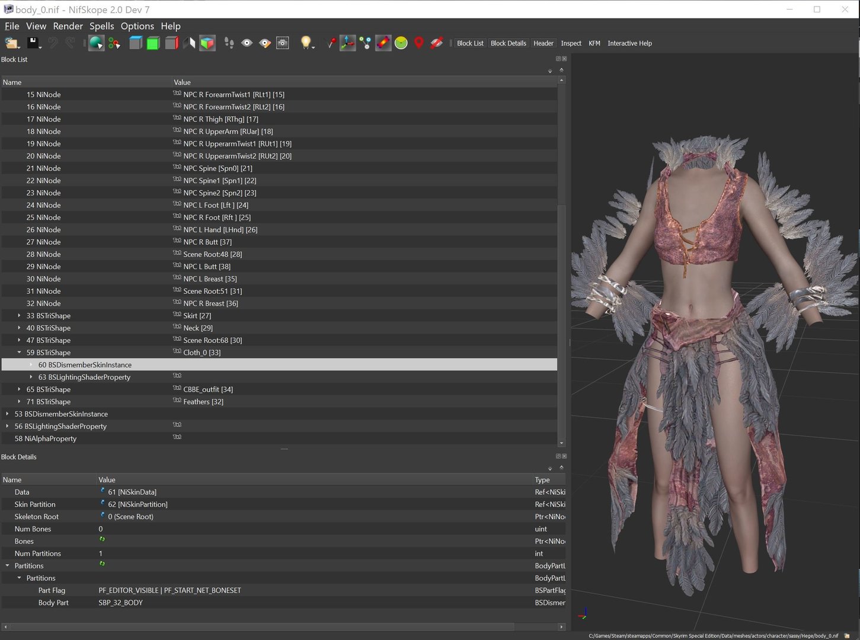Toggle the XYZ axes display

point(347,43)
